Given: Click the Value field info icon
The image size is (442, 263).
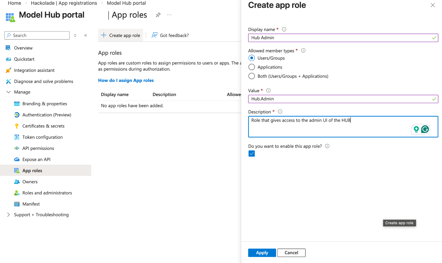Looking at the screenshot, I should pos(268,90).
